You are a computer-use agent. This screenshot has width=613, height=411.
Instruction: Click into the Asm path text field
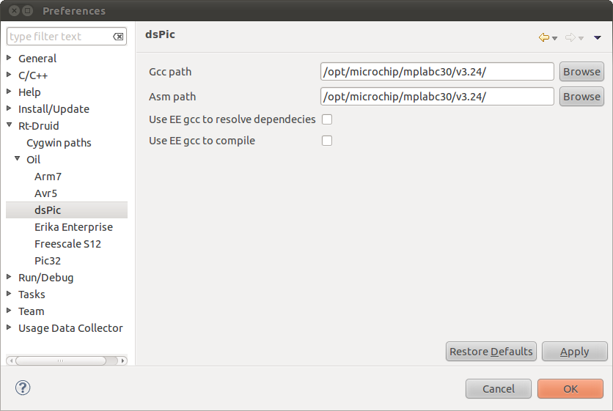tap(437, 97)
